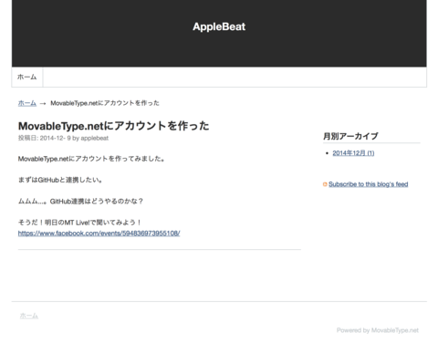Screen dimensions: 438x343
Task: Click the paragraph まずはGitHubと連携したい。
Action: tap(60, 180)
